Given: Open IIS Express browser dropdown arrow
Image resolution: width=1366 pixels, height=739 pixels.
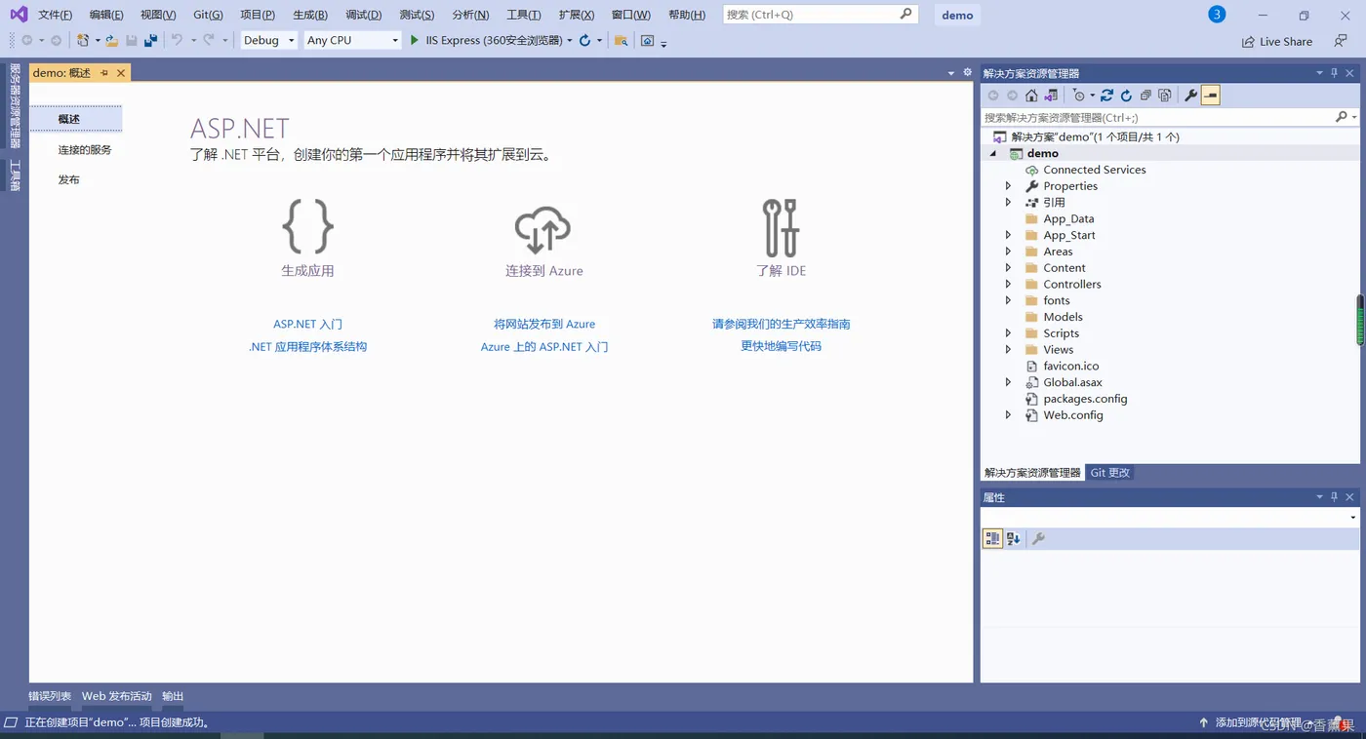Looking at the screenshot, I should (570, 41).
